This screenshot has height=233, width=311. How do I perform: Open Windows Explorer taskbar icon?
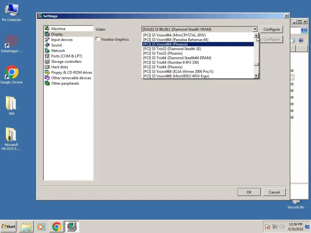26,227
